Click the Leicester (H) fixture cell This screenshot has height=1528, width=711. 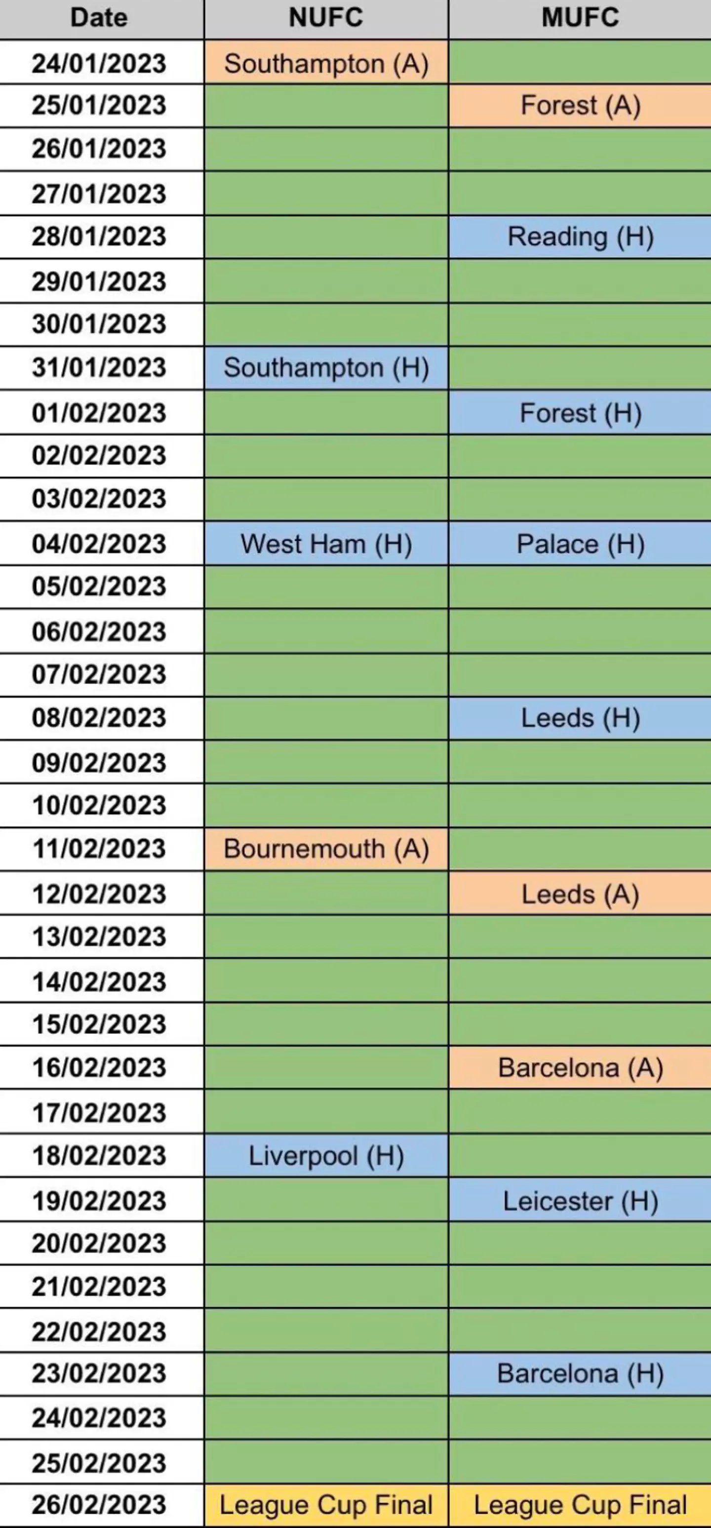[580, 1201]
